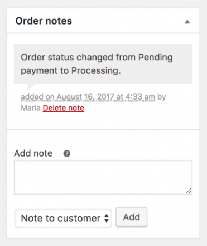Focus the Add note text area

[103, 177]
